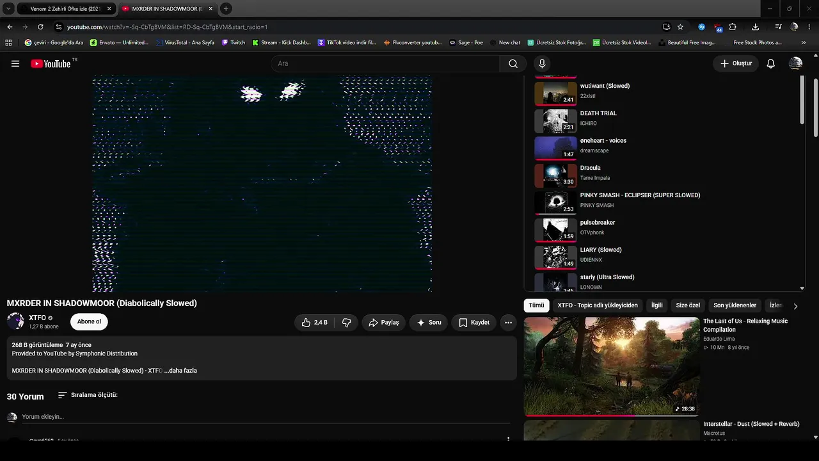Open the Twitch bookmark

pyautogui.click(x=234, y=42)
